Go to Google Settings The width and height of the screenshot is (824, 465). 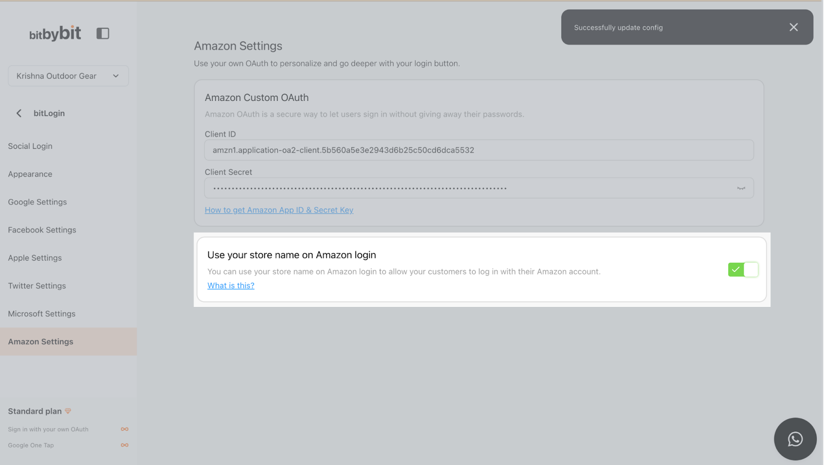coord(38,202)
